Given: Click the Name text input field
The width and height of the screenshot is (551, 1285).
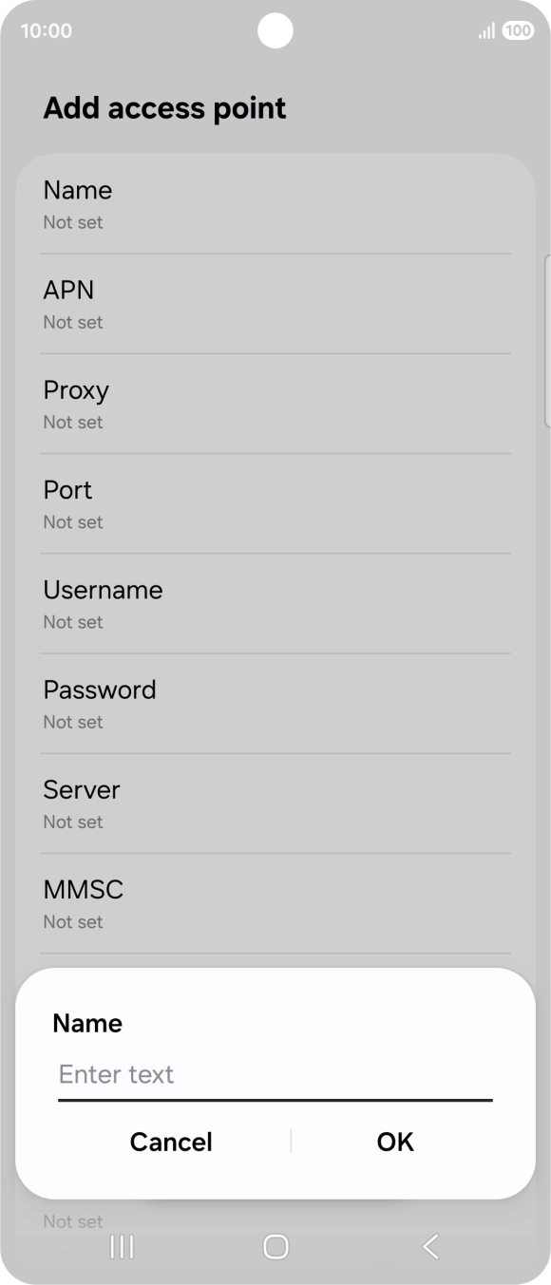Looking at the screenshot, I should (275, 1076).
